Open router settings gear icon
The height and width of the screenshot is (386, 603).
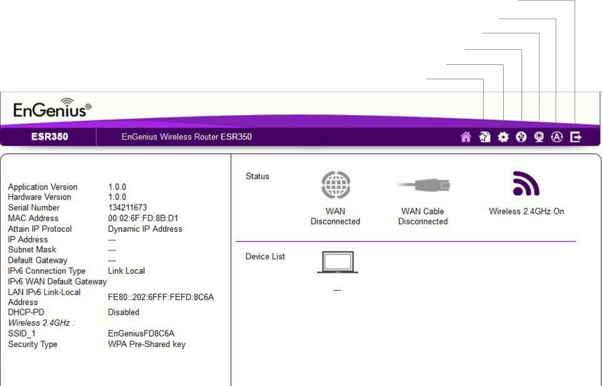pos(503,137)
